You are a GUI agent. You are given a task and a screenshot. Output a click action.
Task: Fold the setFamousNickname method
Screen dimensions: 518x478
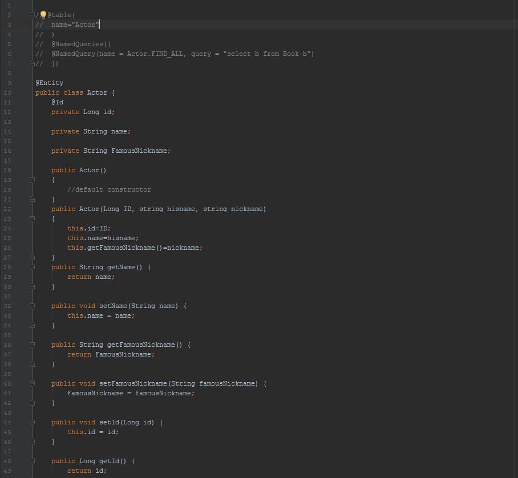(32, 383)
